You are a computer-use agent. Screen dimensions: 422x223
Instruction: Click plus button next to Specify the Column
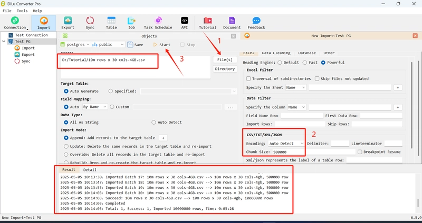point(398,107)
